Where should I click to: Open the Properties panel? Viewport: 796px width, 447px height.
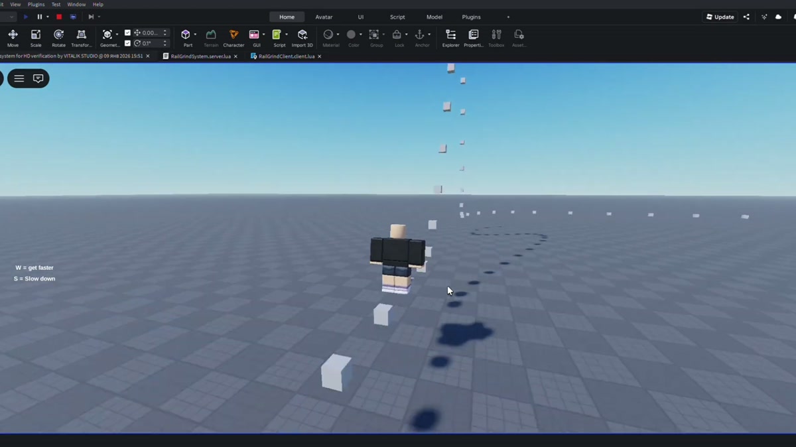pos(474,37)
